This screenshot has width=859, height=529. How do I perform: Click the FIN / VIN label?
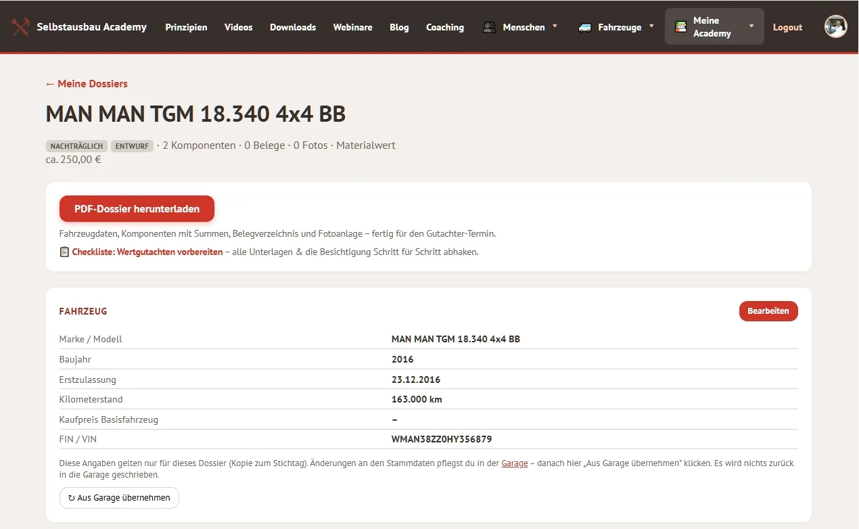[x=78, y=439]
